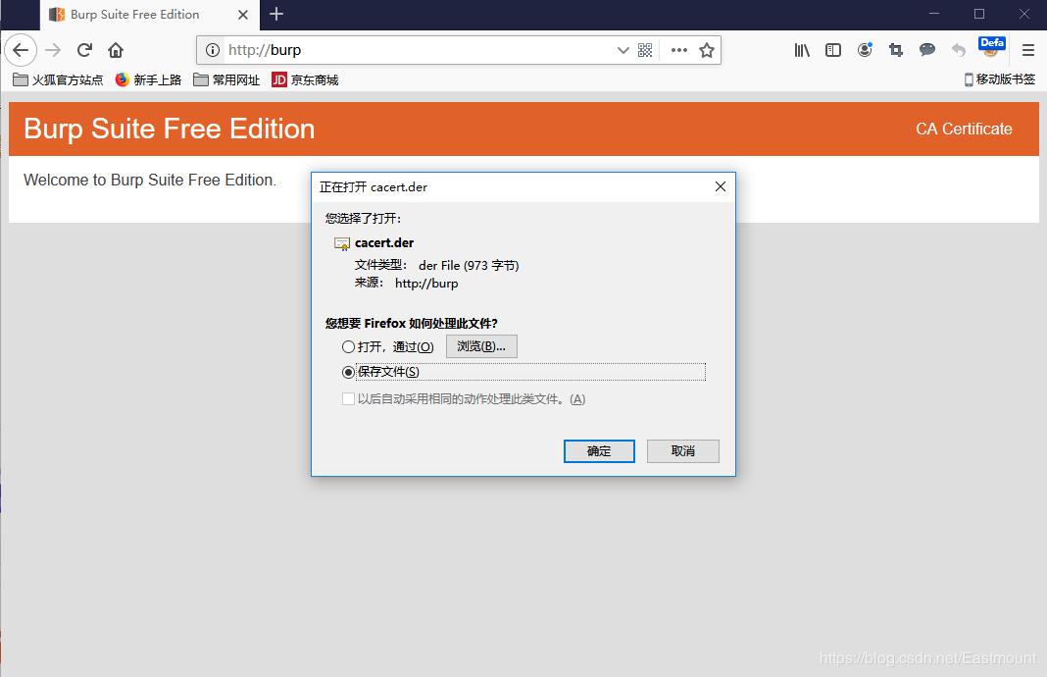
Task: Open the Firefox account avatar icon
Action: click(x=865, y=49)
